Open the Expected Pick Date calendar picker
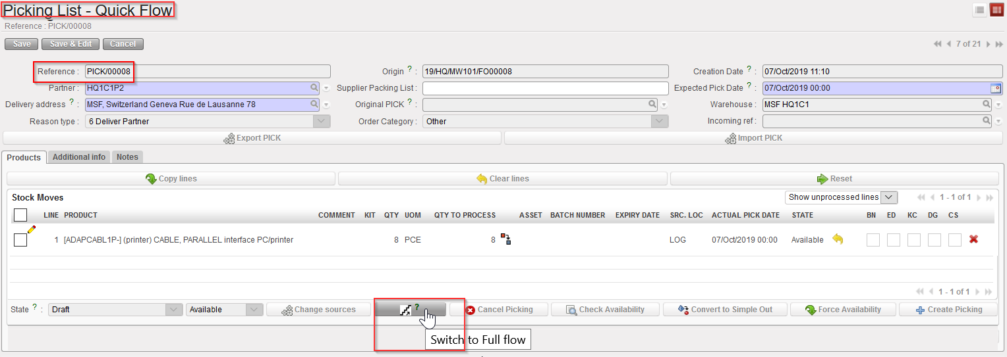Viewport: 1007px width, 357px height. tap(995, 88)
